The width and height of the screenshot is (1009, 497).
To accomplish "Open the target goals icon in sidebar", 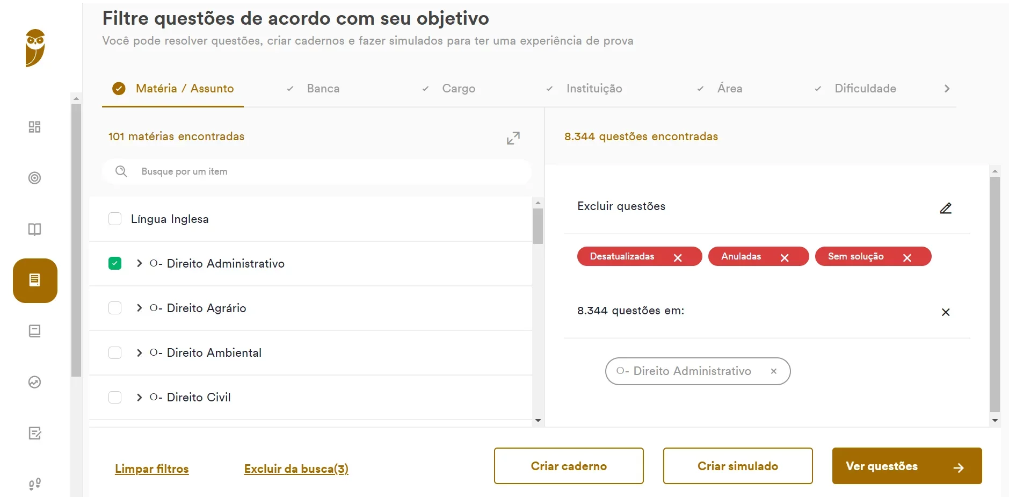I will click(x=34, y=178).
